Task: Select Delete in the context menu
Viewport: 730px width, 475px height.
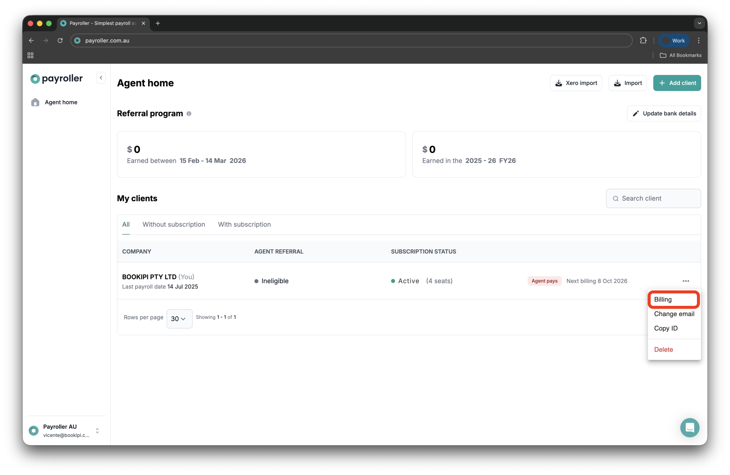Action: point(663,349)
